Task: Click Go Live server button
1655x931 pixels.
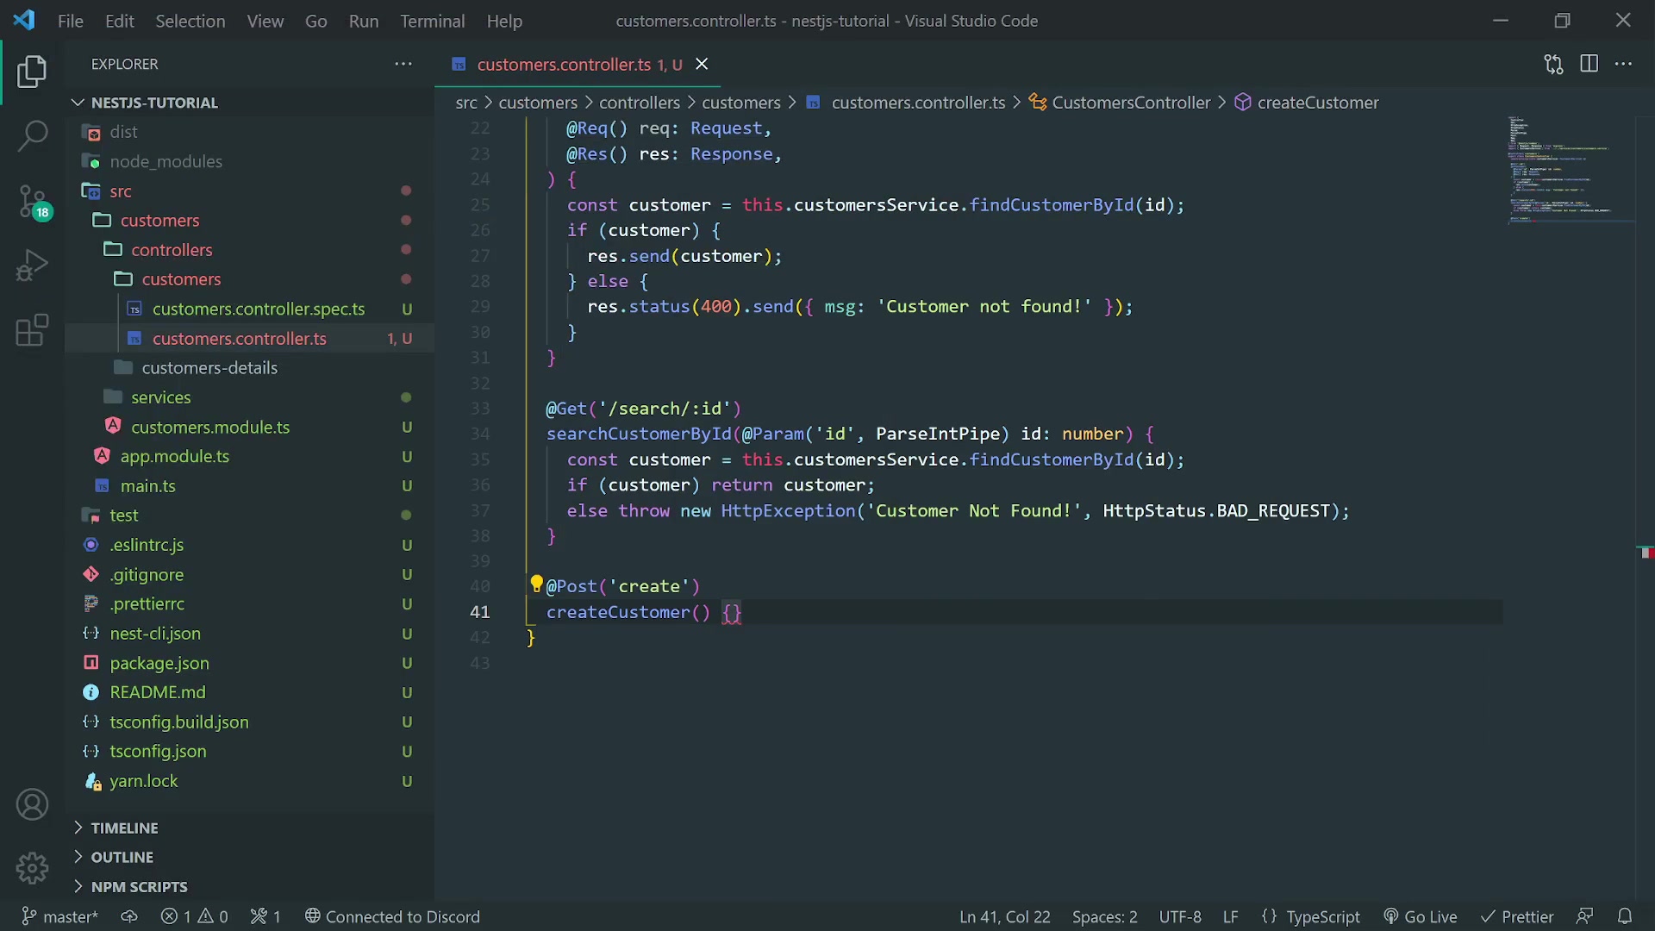Action: click(1420, 916)
